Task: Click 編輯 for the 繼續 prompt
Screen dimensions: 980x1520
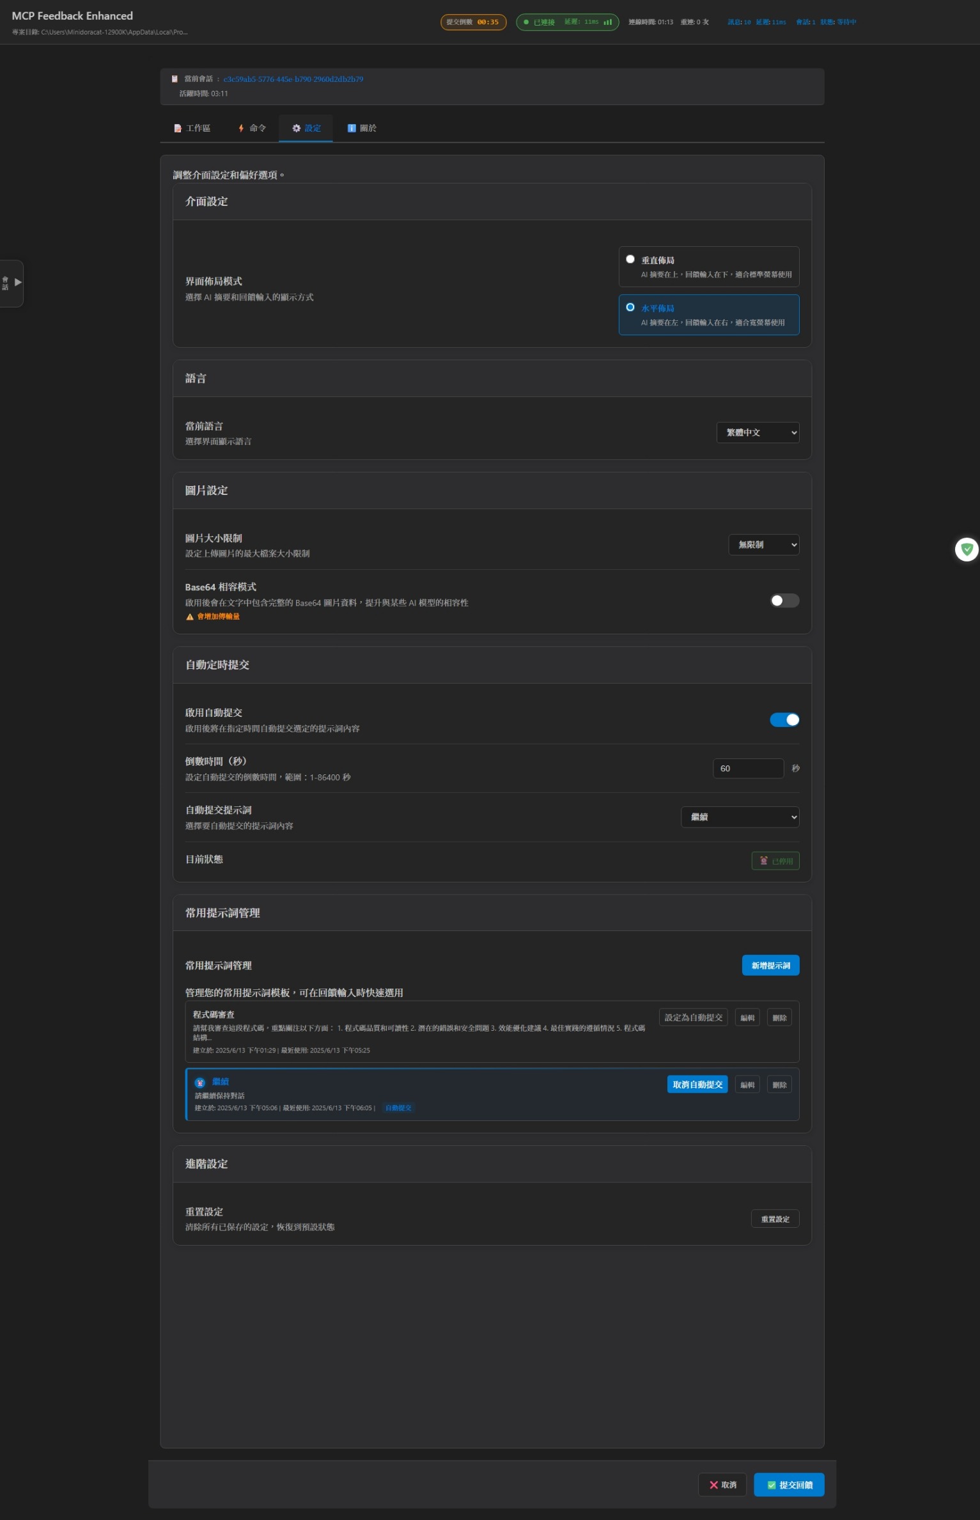Action: (x=747, y=1085)
